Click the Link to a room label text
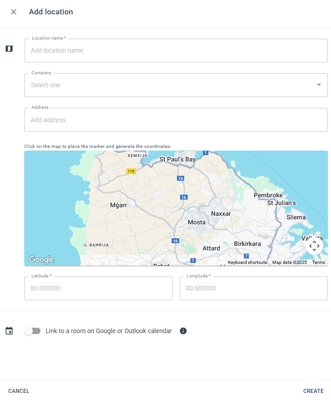Screen dimensions: 331x401 coord(109,331)
